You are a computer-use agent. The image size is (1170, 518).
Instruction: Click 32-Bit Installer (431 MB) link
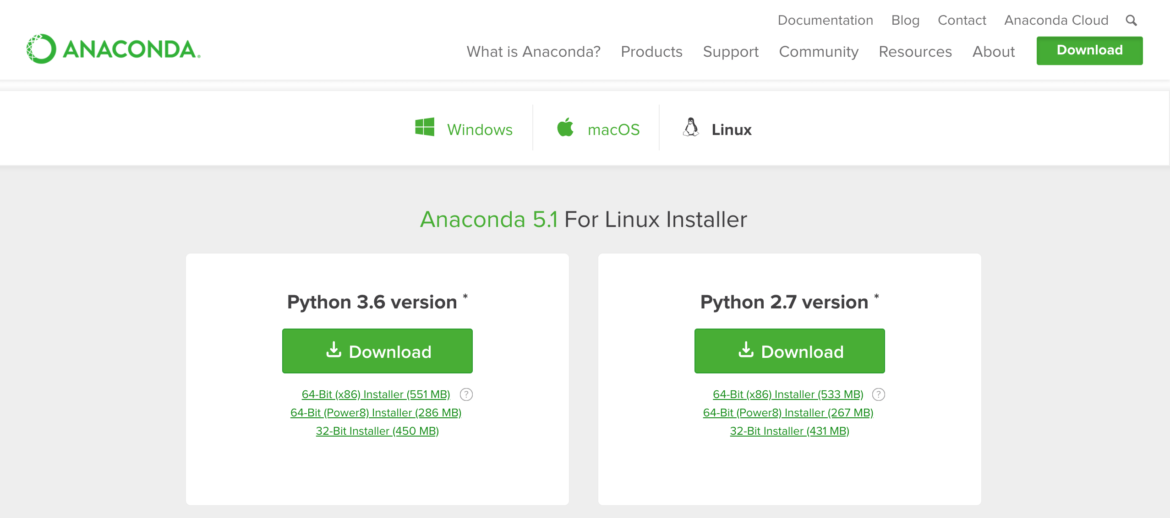click(790, 431)
